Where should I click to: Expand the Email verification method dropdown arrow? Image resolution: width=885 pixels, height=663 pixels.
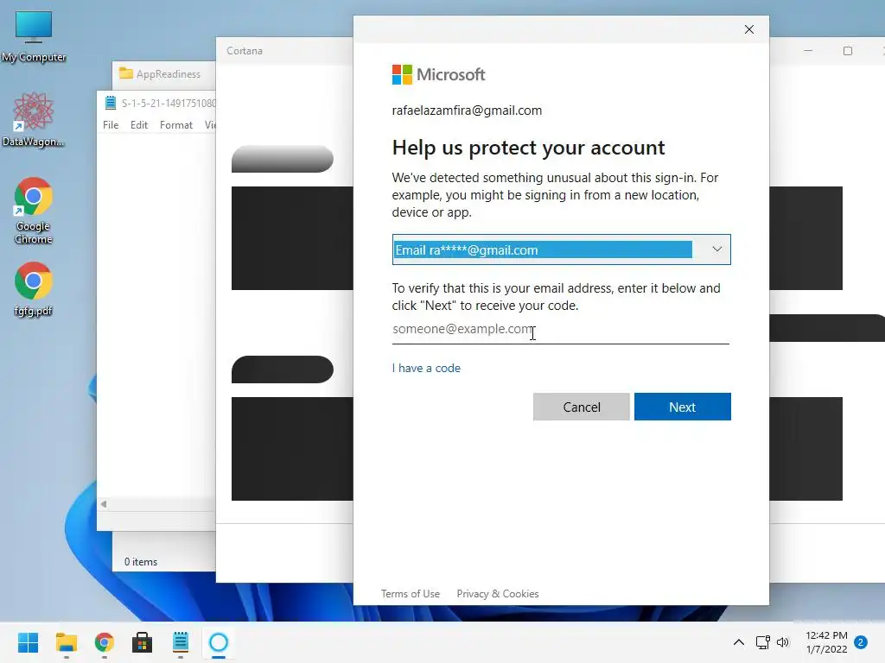(x=716, y=249)
